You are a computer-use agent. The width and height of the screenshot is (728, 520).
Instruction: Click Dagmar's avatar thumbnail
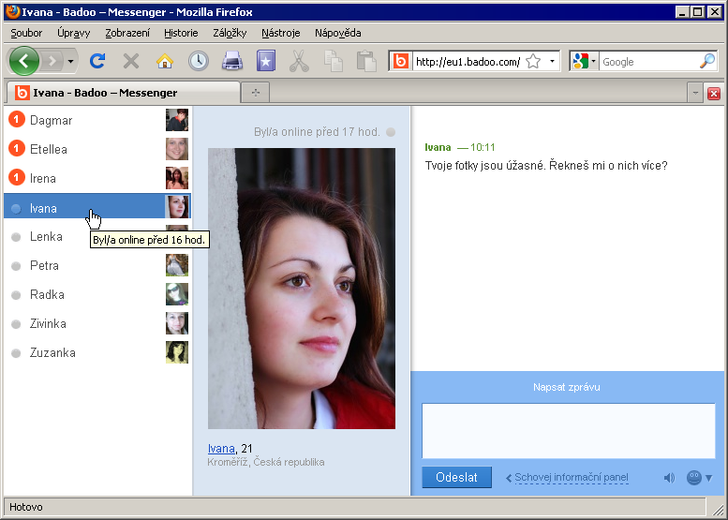[x=177, y=120]
